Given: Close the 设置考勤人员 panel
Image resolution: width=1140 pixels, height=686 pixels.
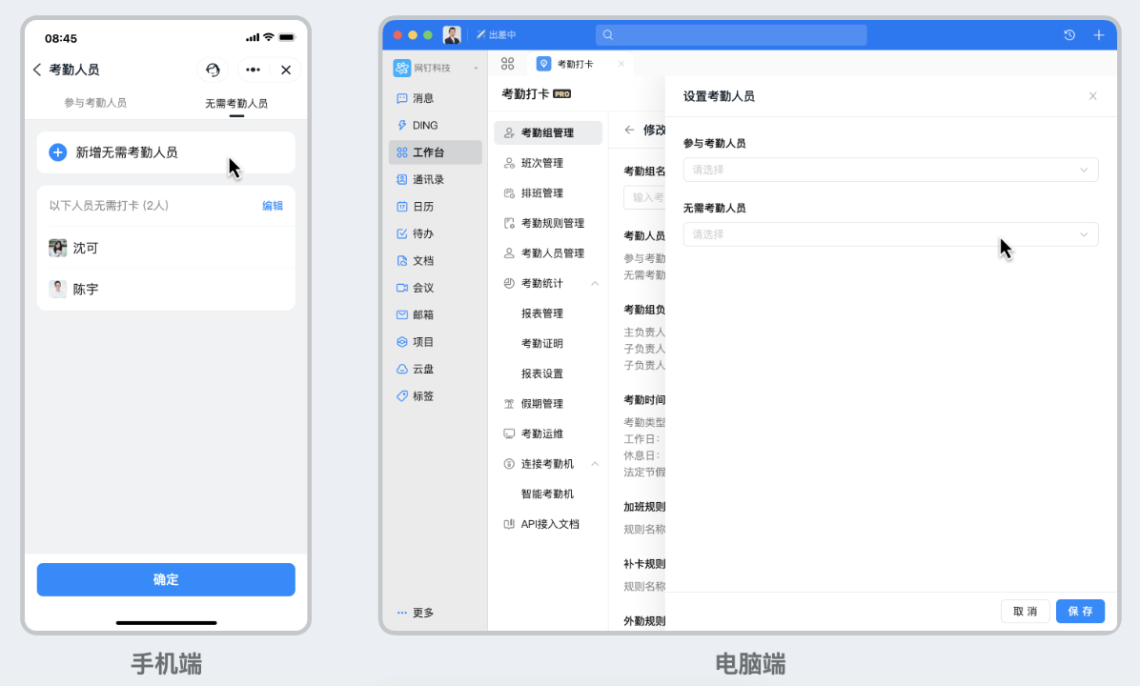Looking at the screenshot, I should (1092, 96).
